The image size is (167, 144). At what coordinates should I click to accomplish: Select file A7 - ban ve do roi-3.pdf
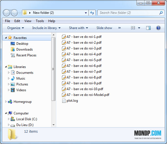(82, 48)
